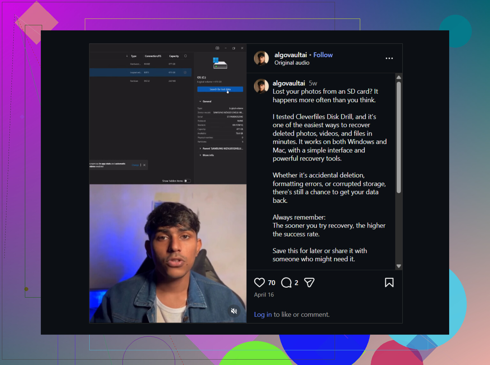Select the Partition FAT32 260 MB row
Viewport: 490px width, 365px height.
140,81
